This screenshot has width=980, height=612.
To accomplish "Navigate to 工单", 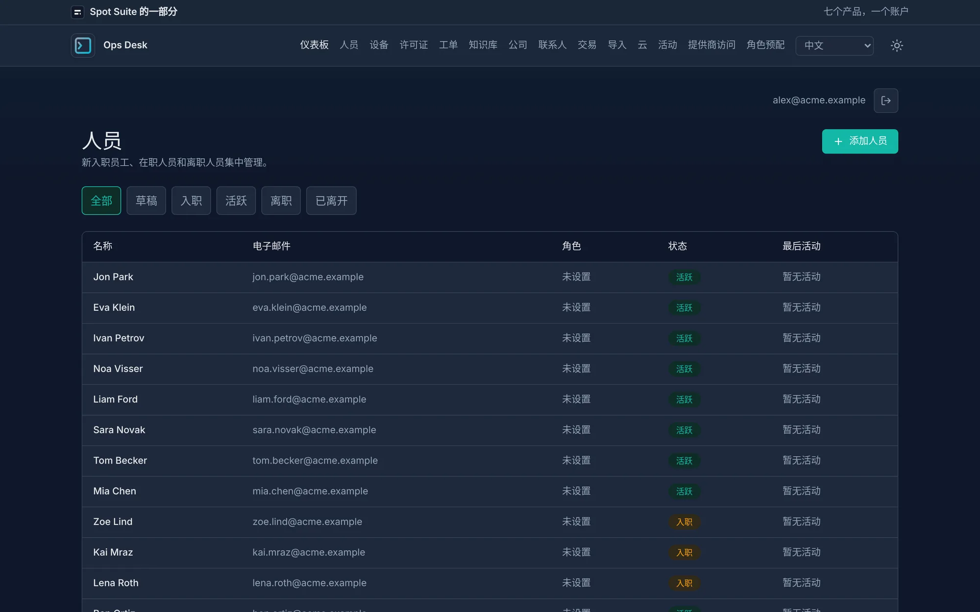I will coord(448,45).
